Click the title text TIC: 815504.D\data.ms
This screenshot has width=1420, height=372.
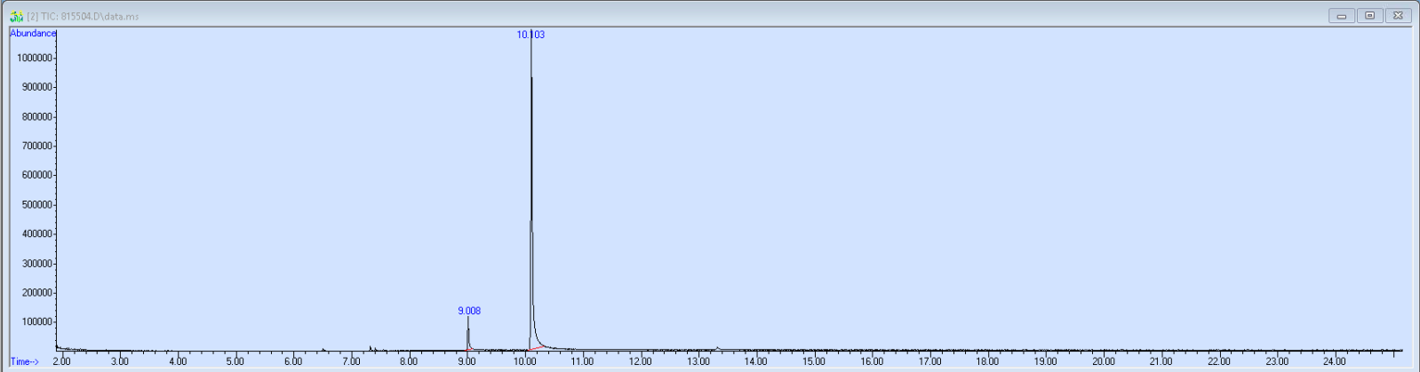[83, 16]
